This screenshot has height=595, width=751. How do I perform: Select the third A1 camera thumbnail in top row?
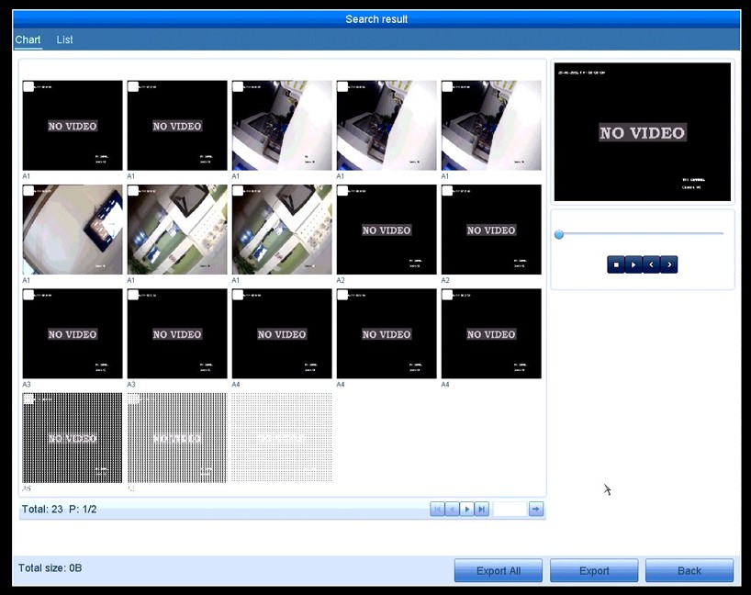(281, 125)
